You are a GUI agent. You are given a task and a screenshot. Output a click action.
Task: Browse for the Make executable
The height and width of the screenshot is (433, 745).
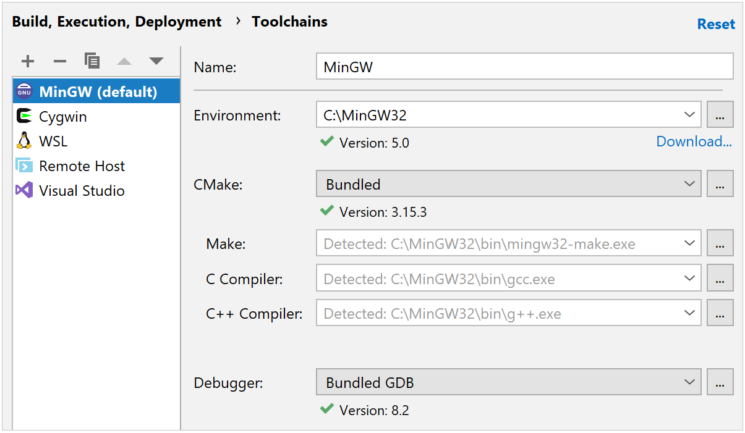[x=720, y=243]
